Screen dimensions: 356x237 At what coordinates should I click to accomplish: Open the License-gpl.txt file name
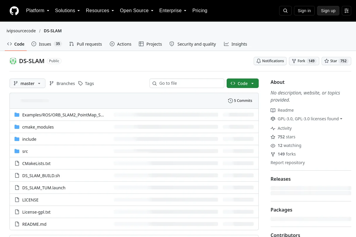[36, 212]
